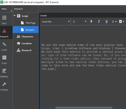Click the Cards label in sidebar
The height and width of the screenshot is (109, 126).
tap(4, 50)
